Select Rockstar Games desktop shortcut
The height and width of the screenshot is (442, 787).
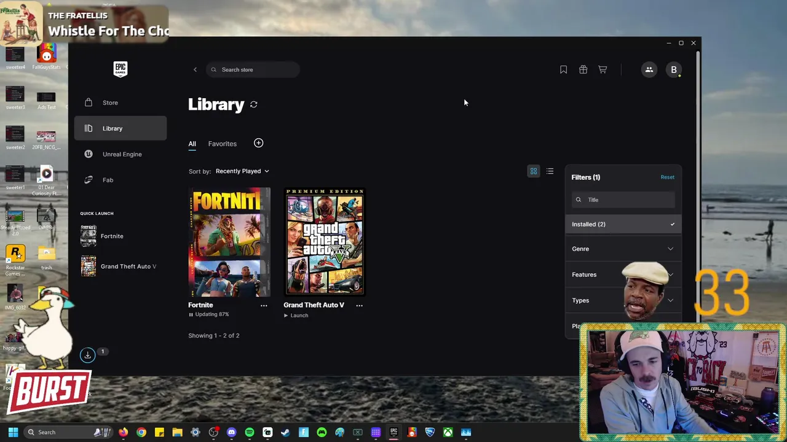tap(15, 260)
